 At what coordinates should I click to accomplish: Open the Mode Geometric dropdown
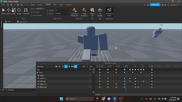40,8
